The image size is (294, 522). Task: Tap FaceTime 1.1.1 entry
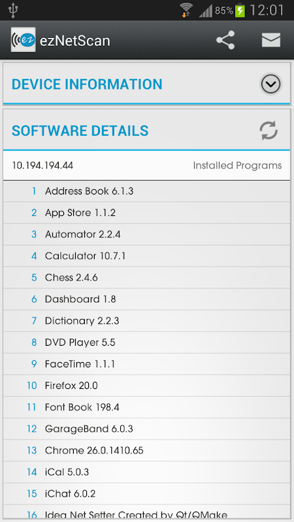pyautogui.click(x=146, y=364)
